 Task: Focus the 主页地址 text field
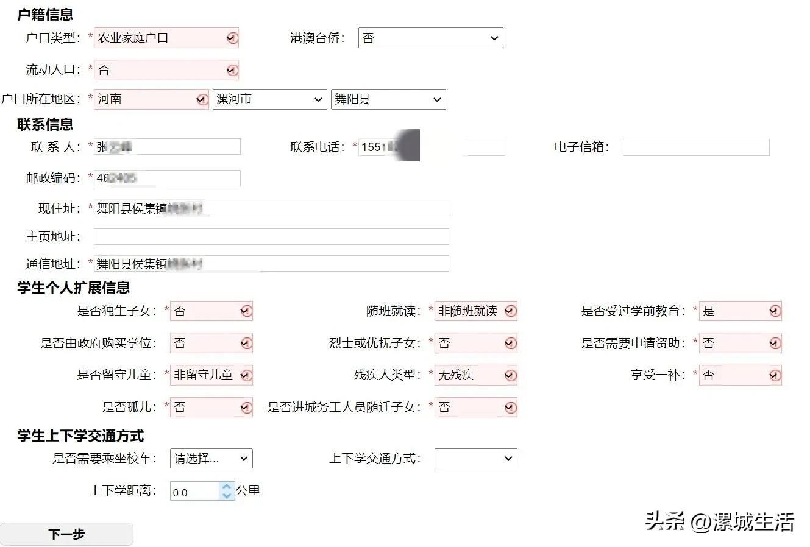(271, 236)
